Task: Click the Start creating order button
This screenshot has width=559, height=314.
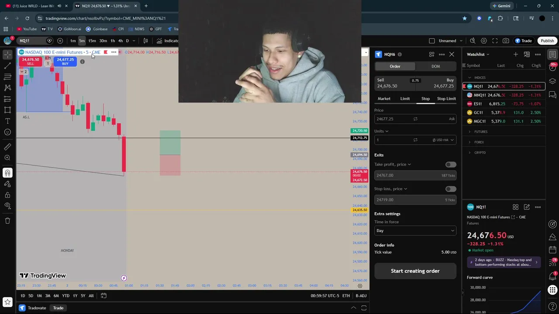Action: [x=415, y=271]
